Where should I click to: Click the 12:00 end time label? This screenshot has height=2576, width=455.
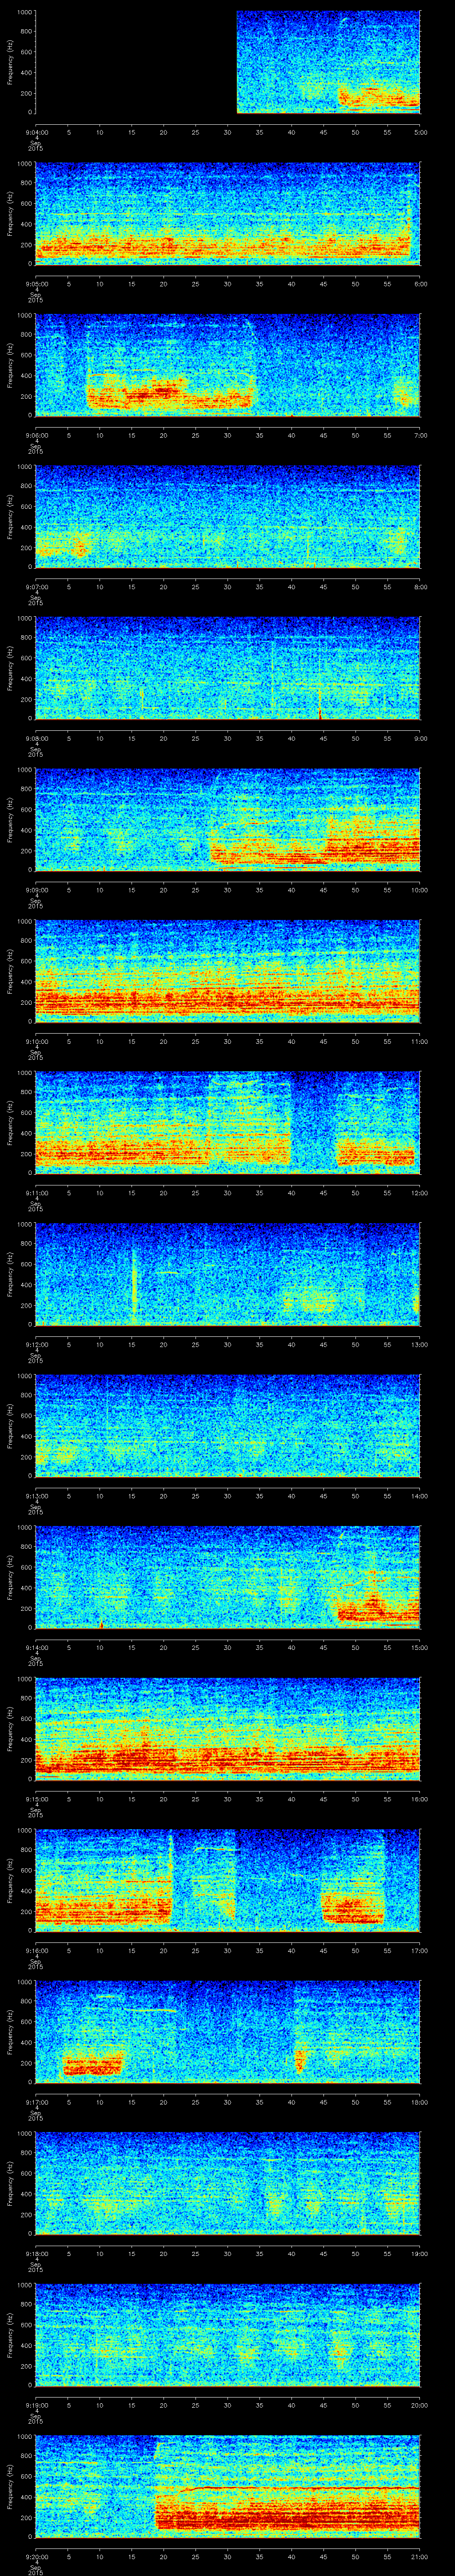[419, 1193]
